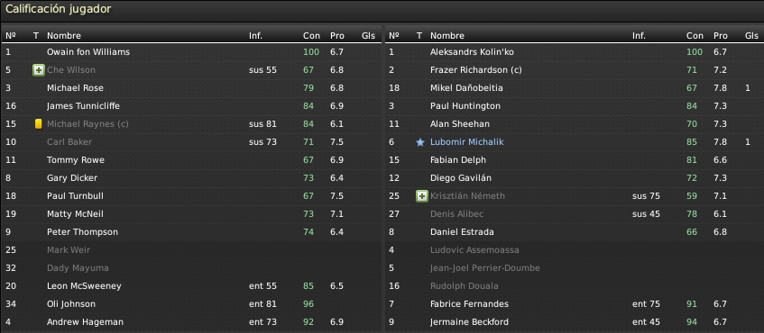Click the injury icon beside Krisztián Németh

[x=421, y=196]
